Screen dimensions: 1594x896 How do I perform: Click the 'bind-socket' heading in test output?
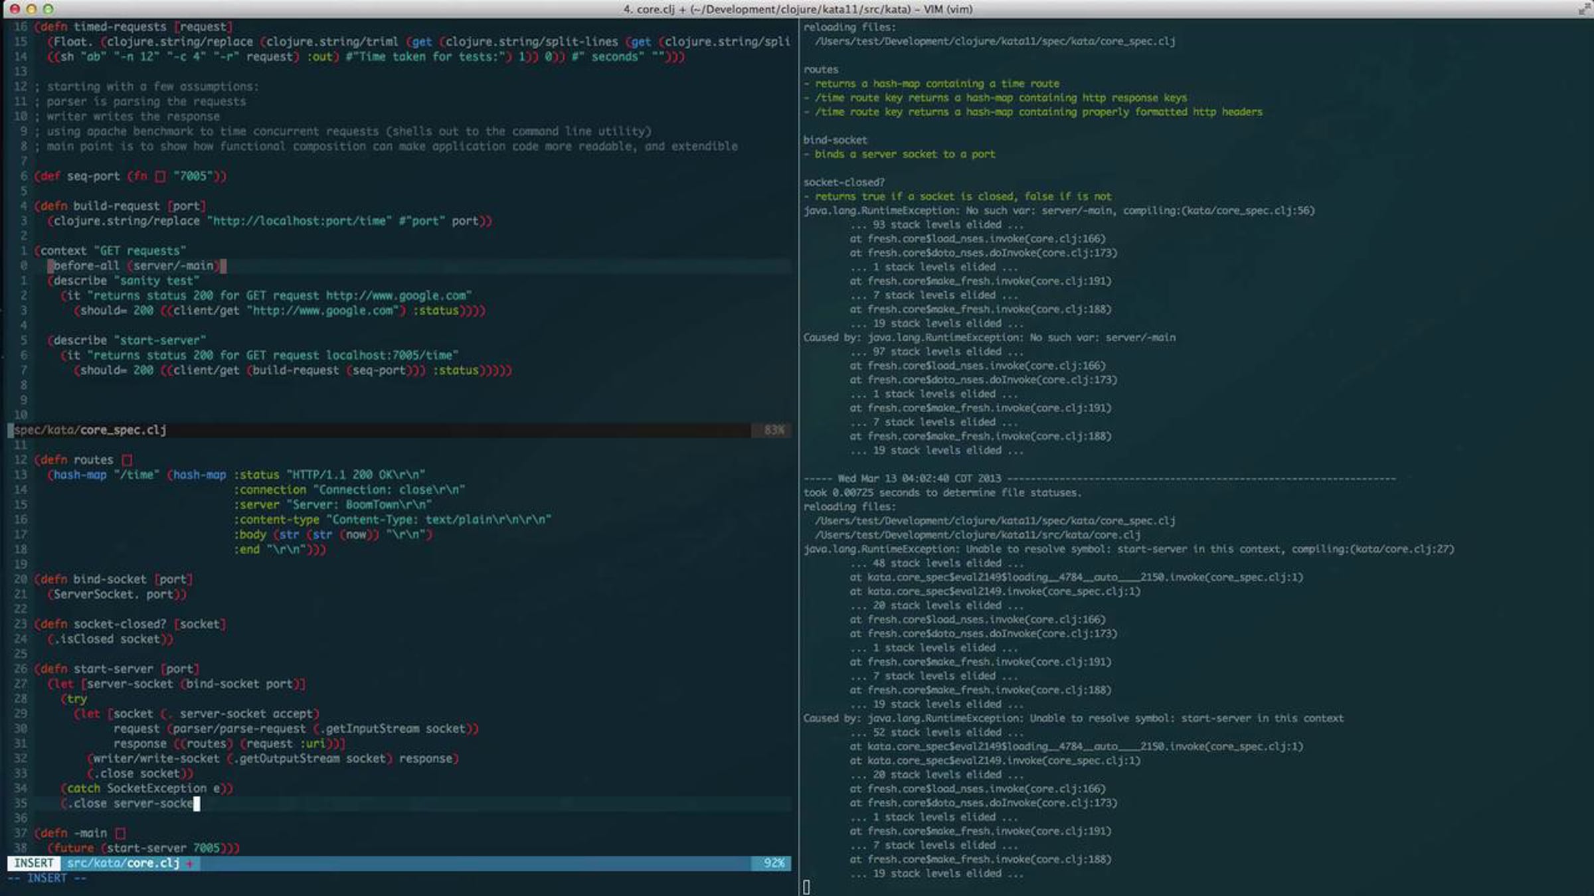point(835,140)
